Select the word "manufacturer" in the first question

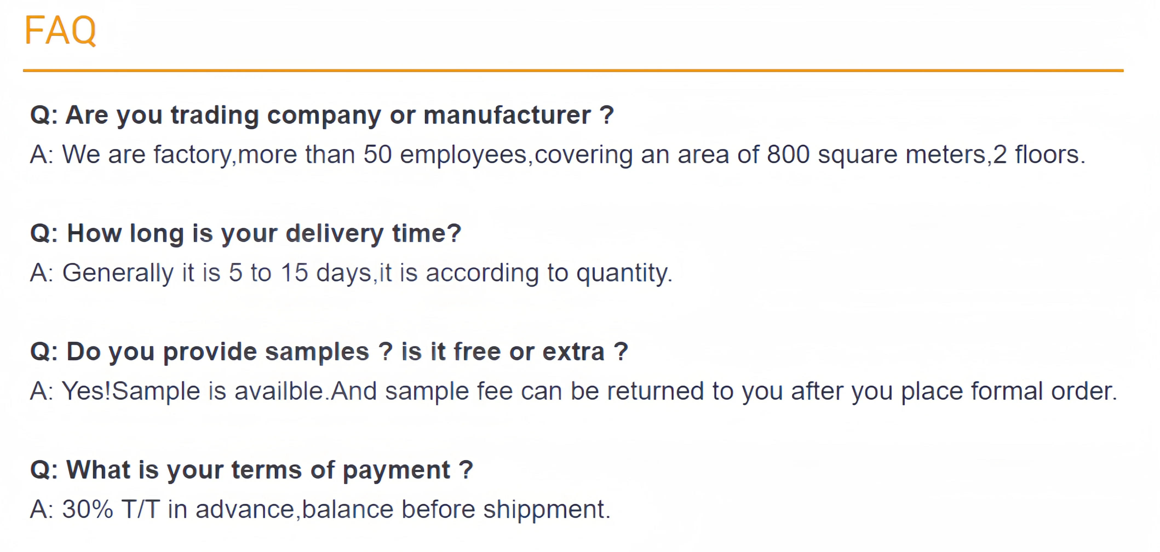(507, 115)
